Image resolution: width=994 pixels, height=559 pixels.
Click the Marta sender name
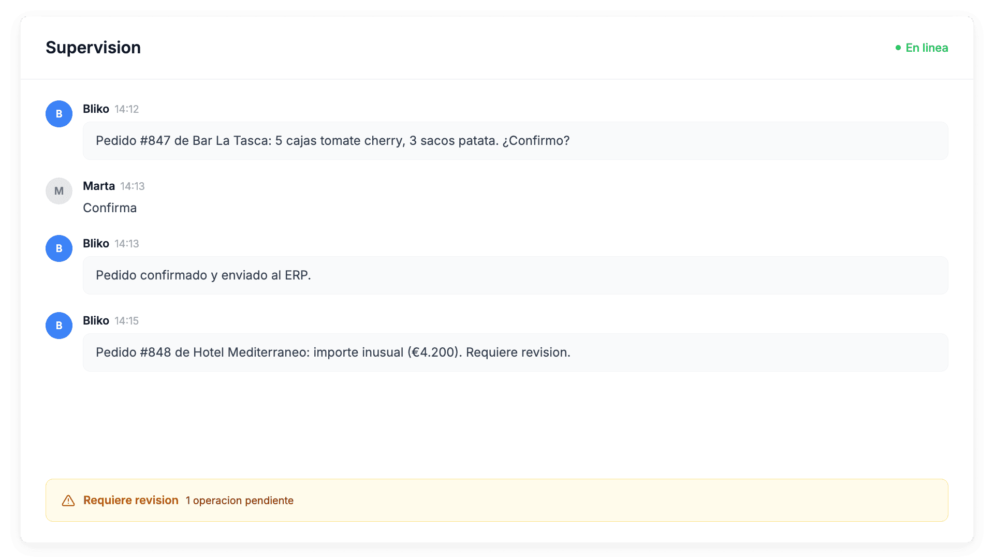pos(99,186)
